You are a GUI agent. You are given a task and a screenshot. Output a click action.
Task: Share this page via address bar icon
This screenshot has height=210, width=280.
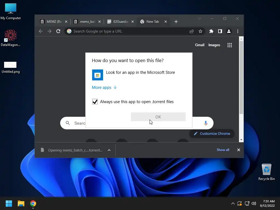pos(192,31)
